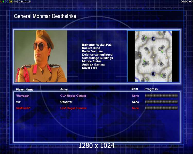Click the snowy map preview thumbnail
Viewport: 193px width, 154px height.
[153, 56]
